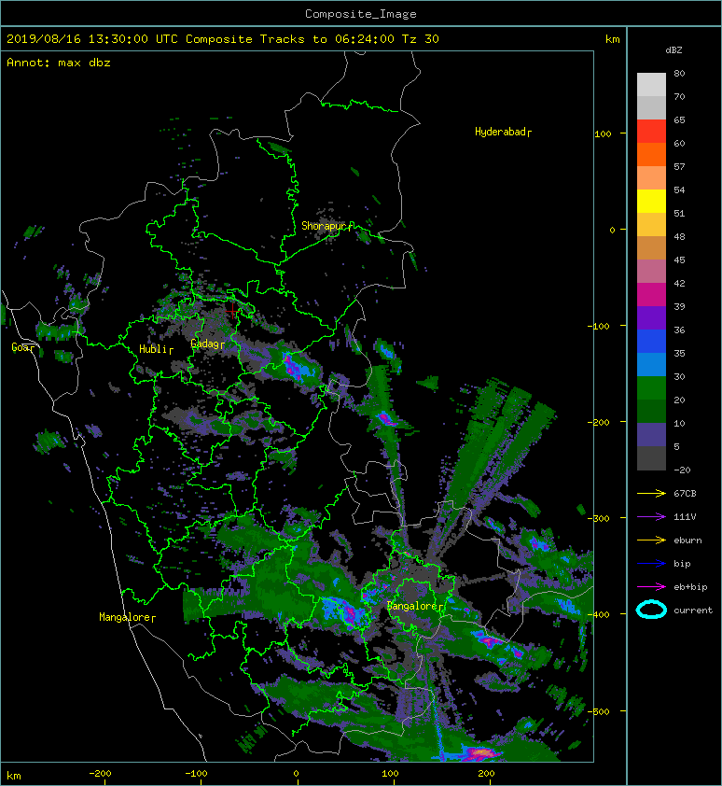Click the magenta 39 dBZ color swatch
Screen dimensions: 722x786
[651, 295]
